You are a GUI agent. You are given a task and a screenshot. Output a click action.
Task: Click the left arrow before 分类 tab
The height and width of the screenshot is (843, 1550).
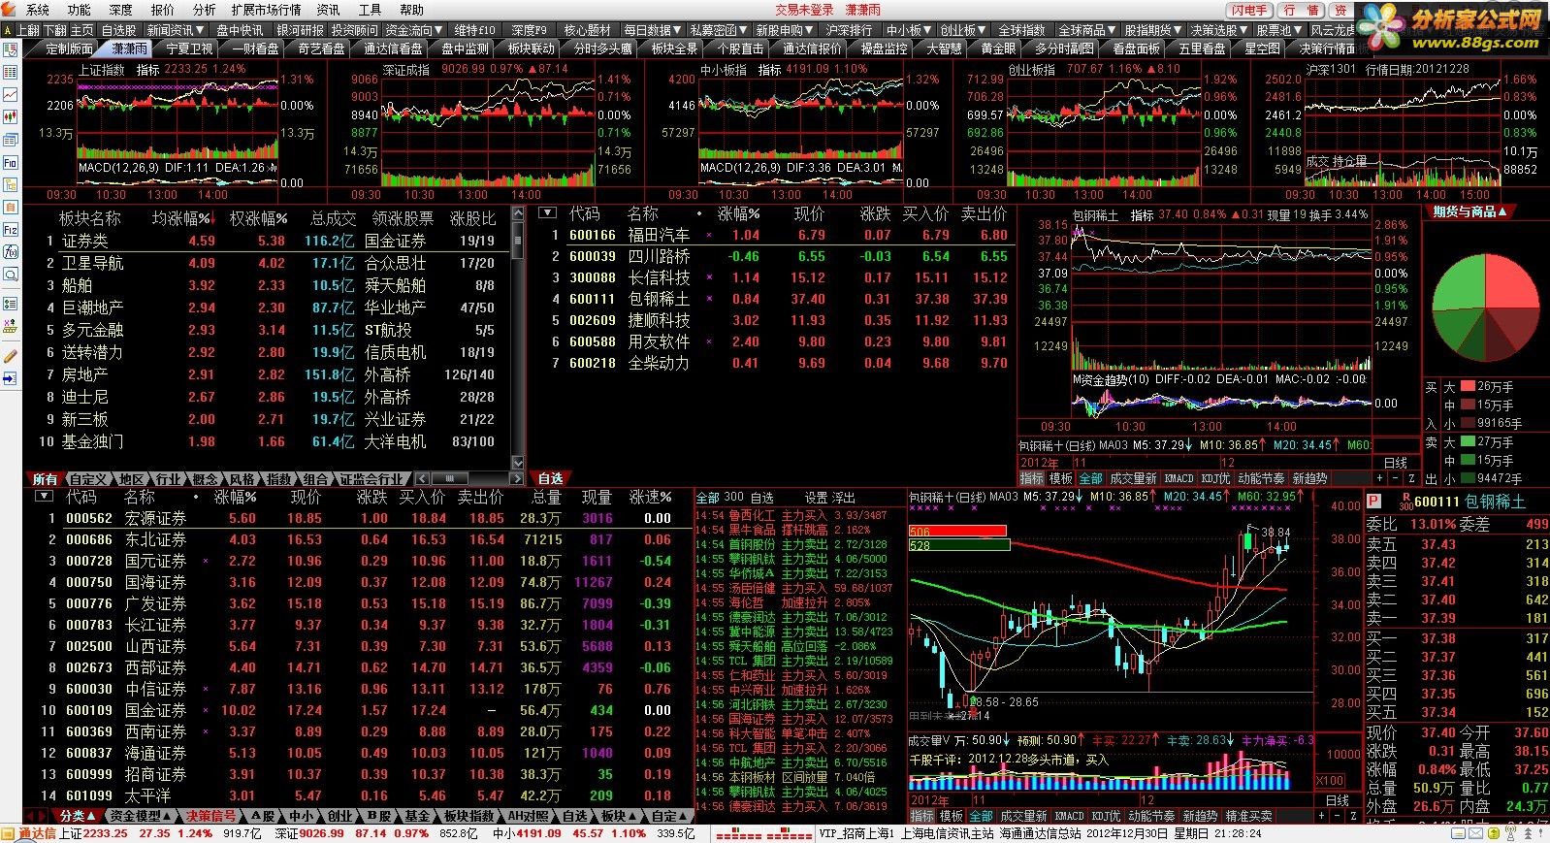pos(29,817)
